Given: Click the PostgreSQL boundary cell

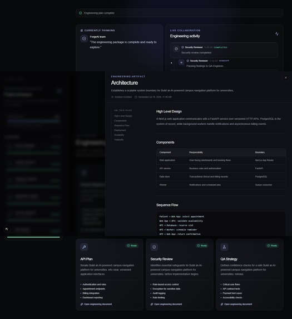Looking at the screenshot, I should [261, 176].
